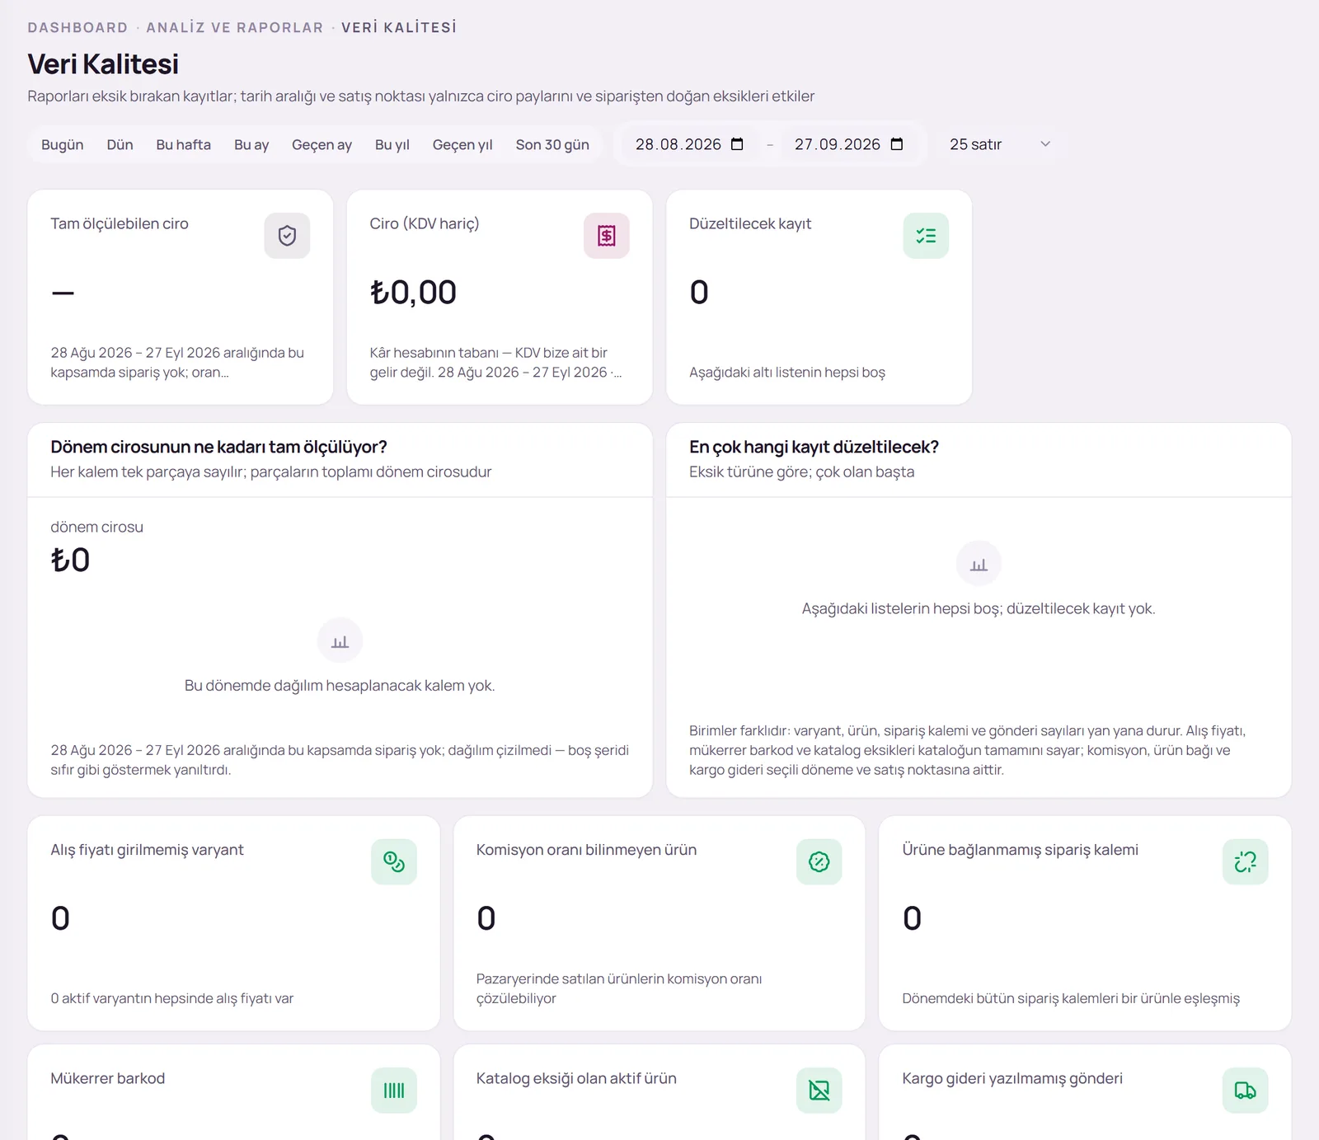Click the 27.09.2026 end date field
The width and height of the screenshot is (1319, 1140).
pos(849,144)
